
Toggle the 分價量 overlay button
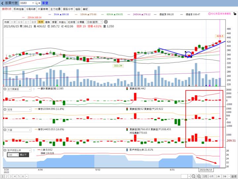point(81,22)
